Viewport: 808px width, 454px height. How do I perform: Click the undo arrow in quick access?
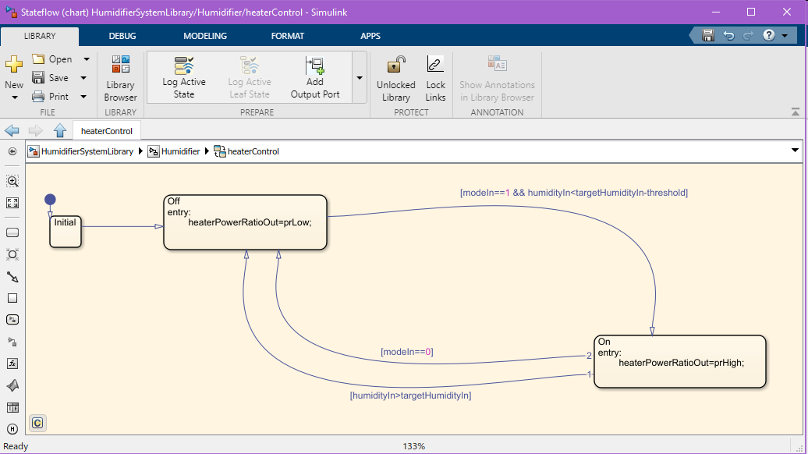coord(728,36)
